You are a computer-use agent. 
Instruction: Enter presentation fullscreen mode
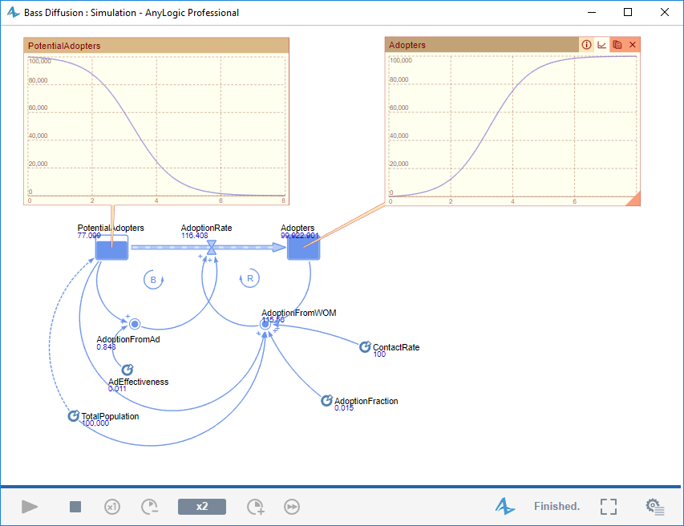[x=608, y=506]
